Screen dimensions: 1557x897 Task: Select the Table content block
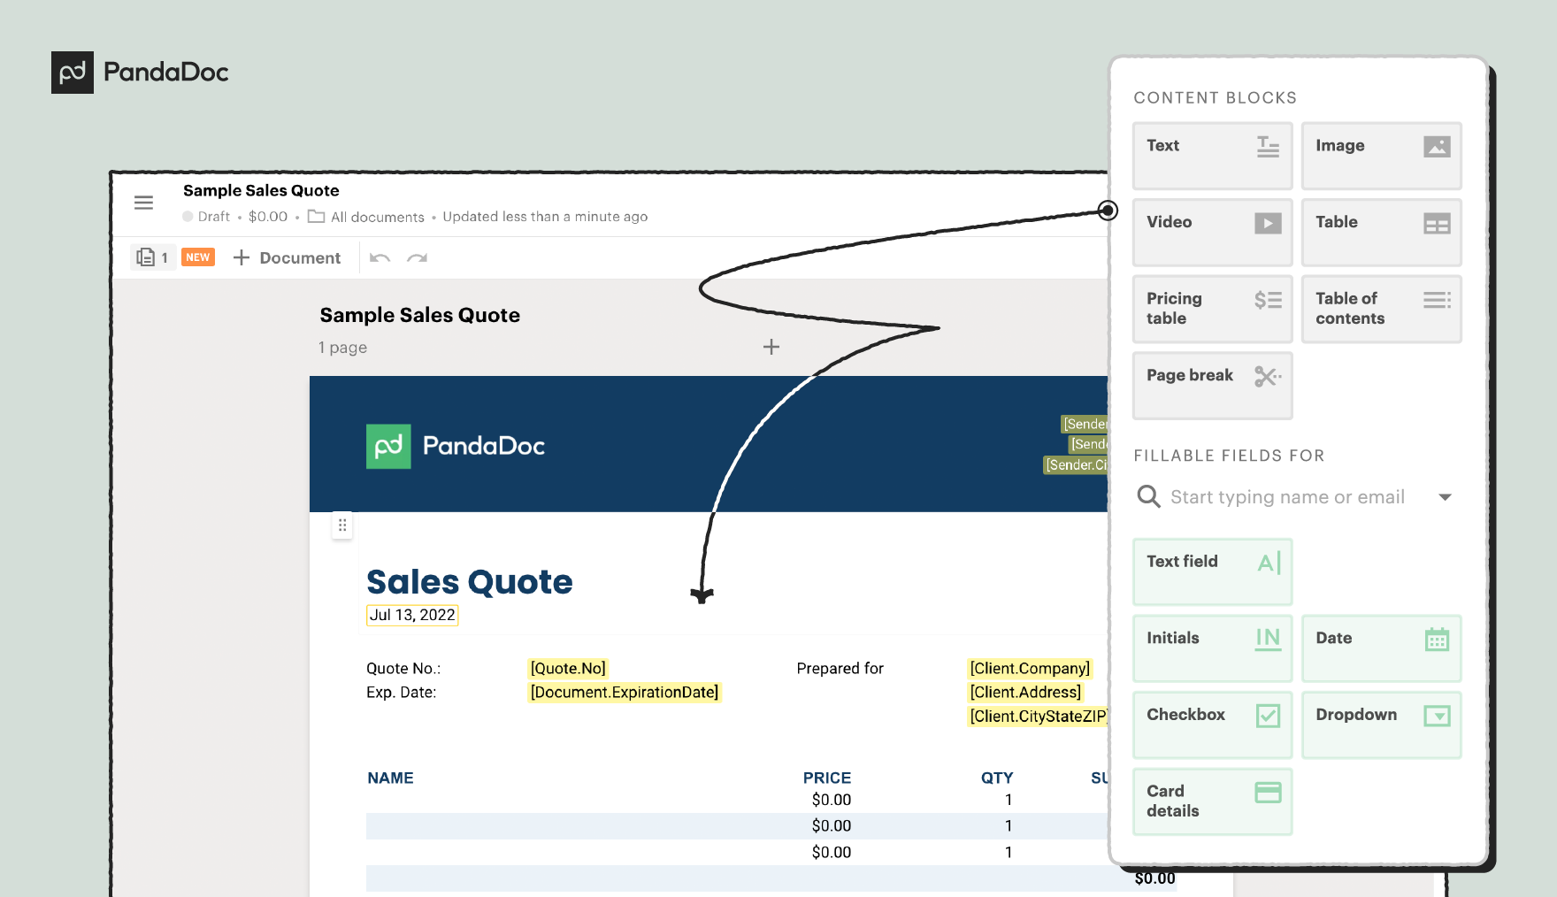pyautogui.click(x=1382, y=232)
